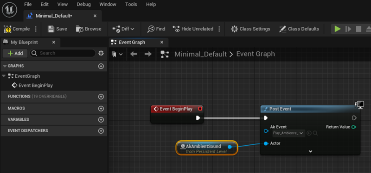Click the magnifier icon beside Ak Event
371x173 pixels.
315,133
